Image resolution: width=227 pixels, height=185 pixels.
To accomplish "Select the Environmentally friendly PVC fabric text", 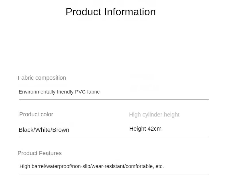I will tap(59, 92).
